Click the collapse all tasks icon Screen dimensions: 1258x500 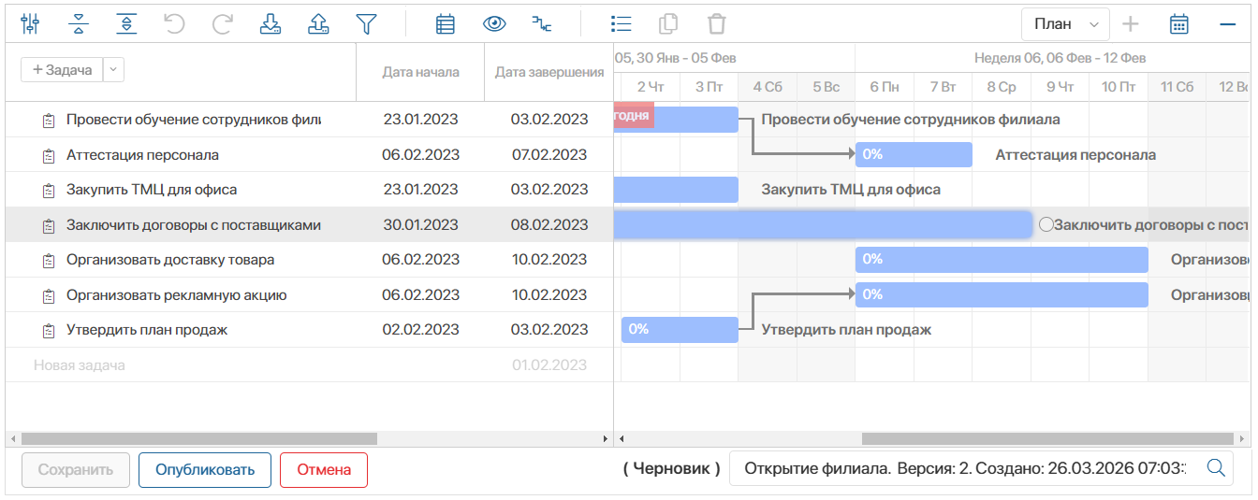(x=79, y=23)
